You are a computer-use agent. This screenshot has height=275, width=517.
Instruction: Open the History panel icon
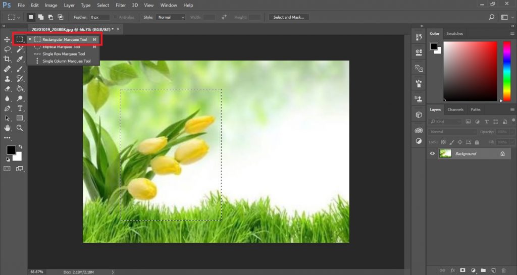click(x=419, y=37)
